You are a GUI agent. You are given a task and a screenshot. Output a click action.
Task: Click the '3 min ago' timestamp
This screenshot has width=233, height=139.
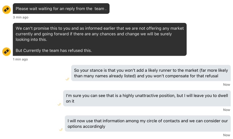pyautogui.click(x=20, y=17)
